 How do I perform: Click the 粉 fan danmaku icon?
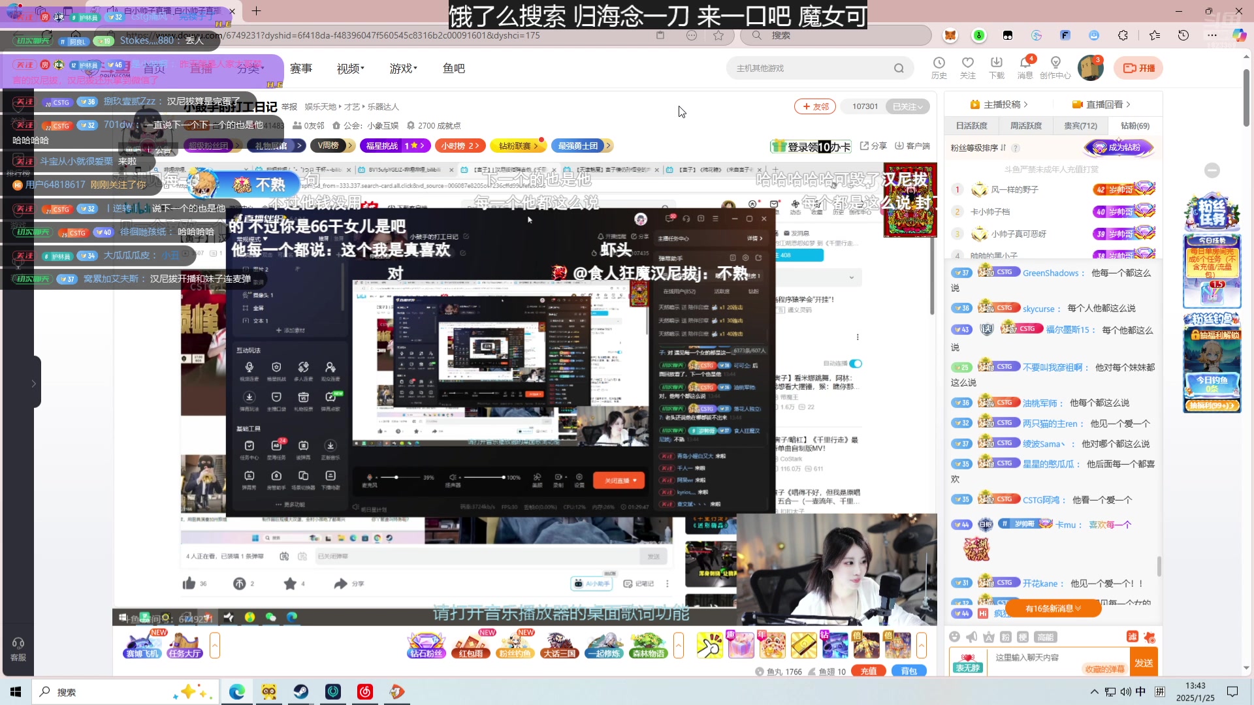click(1006, 637)
